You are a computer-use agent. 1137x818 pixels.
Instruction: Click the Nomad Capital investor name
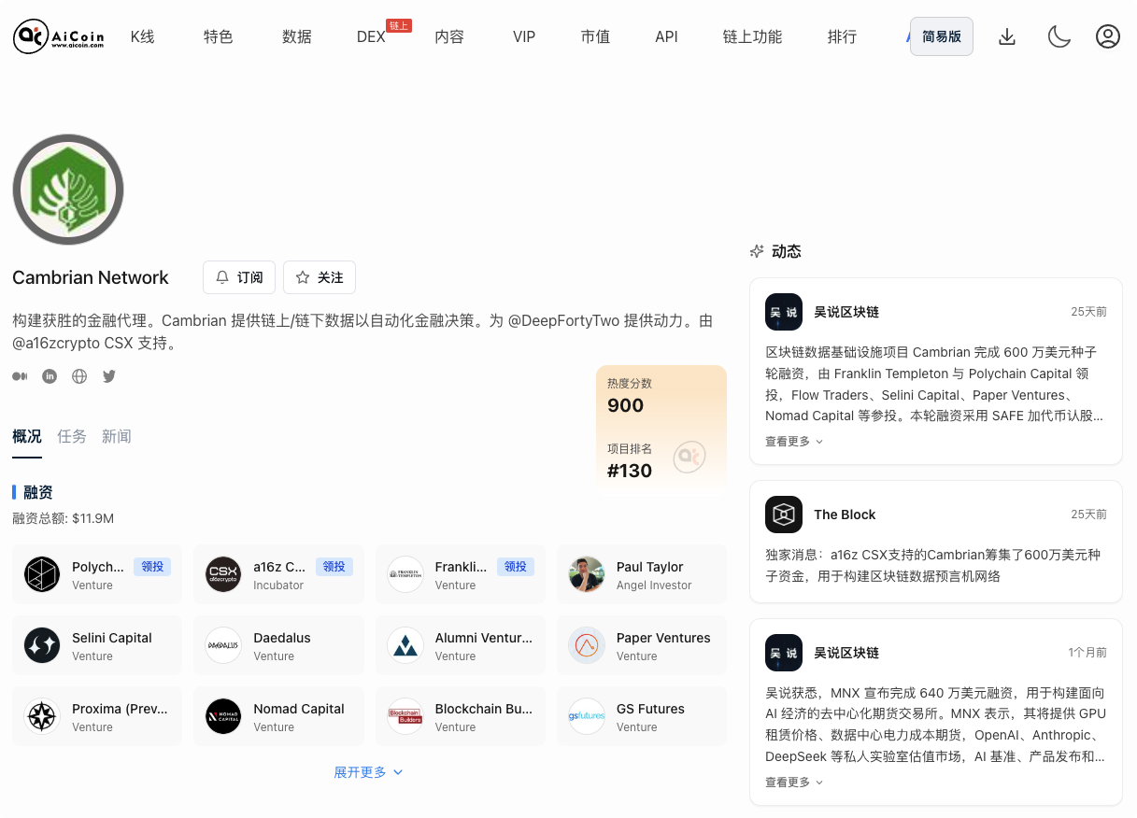[x=299, y=709]
